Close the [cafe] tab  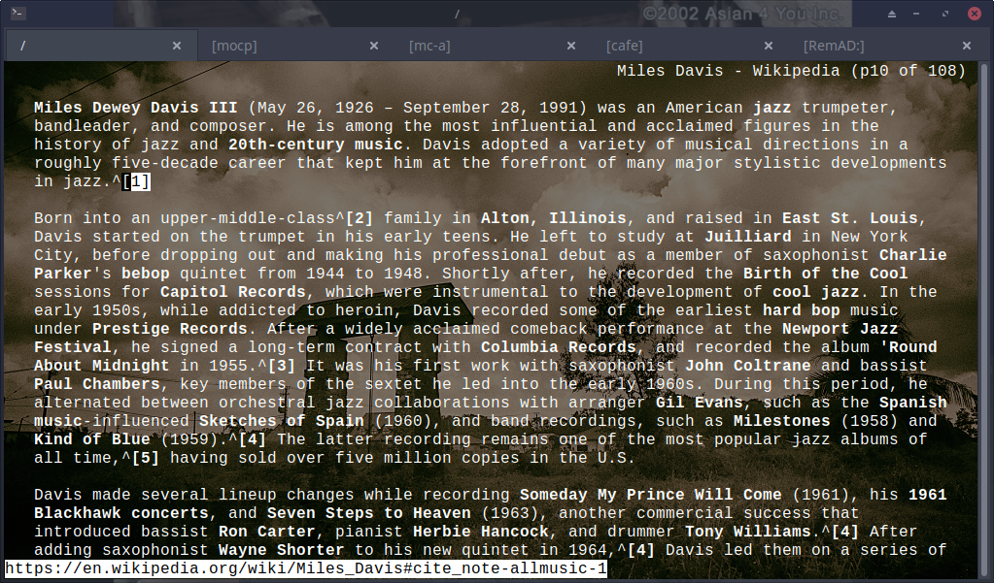click(x=769, y=46)
